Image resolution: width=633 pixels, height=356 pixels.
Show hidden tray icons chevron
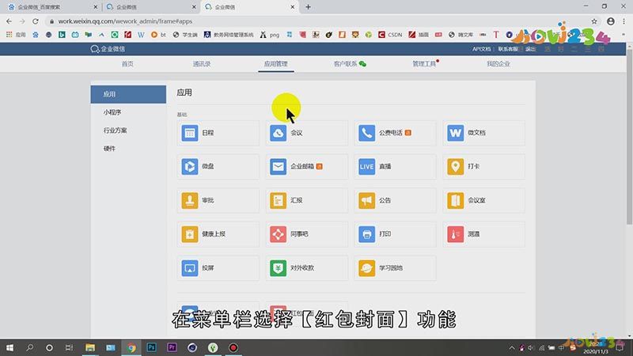point(511,347)
